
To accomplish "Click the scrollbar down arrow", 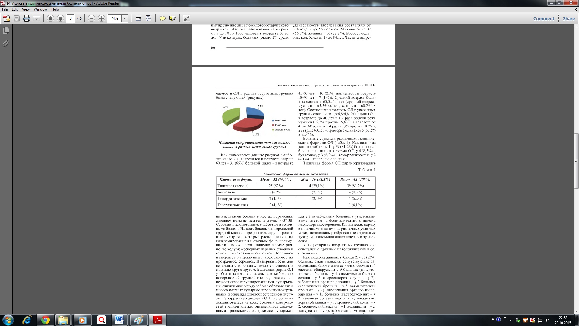I will click(x=576, y=312).
